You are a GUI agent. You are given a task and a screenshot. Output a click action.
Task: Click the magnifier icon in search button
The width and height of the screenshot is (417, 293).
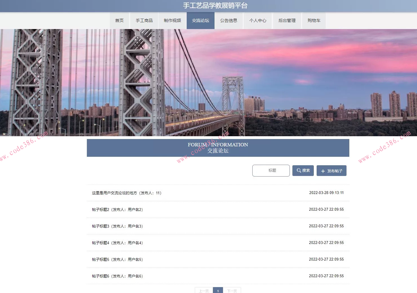click(x=299, y=171)
